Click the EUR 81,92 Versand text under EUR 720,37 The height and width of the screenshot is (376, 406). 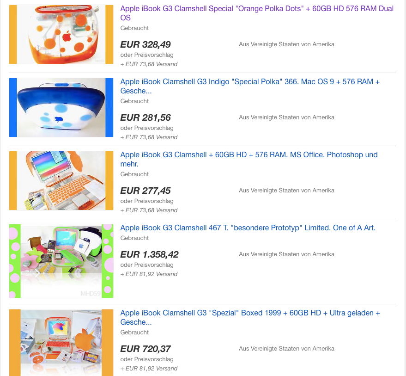pos(149,369)
